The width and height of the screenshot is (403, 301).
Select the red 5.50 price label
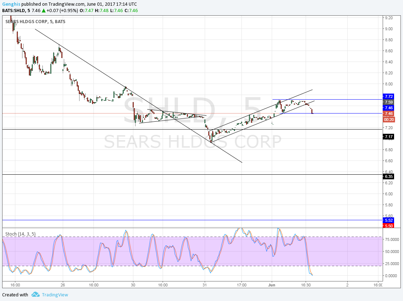(x=388, y=226)
